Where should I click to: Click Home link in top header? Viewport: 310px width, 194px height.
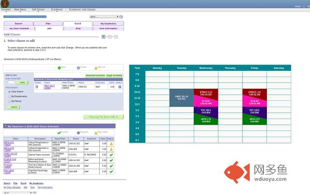point(297,6)
